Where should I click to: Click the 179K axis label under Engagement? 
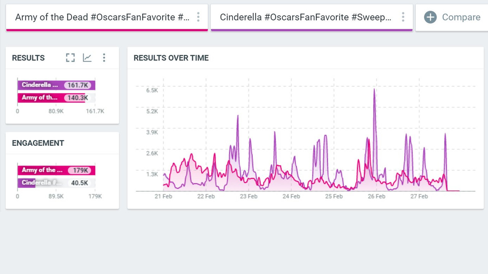95,196
